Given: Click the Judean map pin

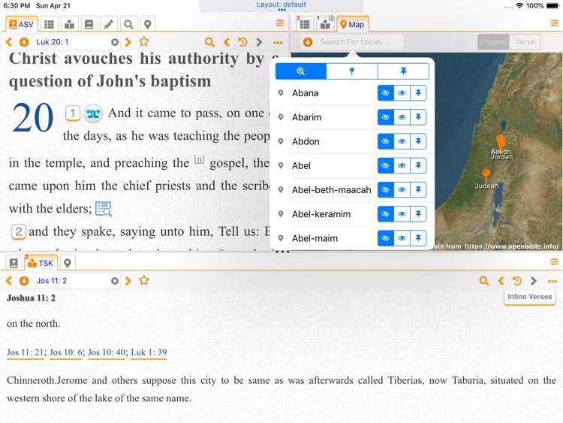Looking at the screenshot, I should (x=486, y=174).
